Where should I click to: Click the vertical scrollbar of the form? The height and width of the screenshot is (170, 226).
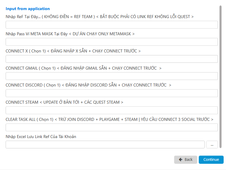220,77
